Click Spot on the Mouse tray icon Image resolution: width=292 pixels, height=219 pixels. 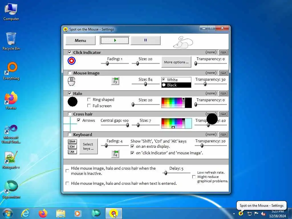pos(241,213)
